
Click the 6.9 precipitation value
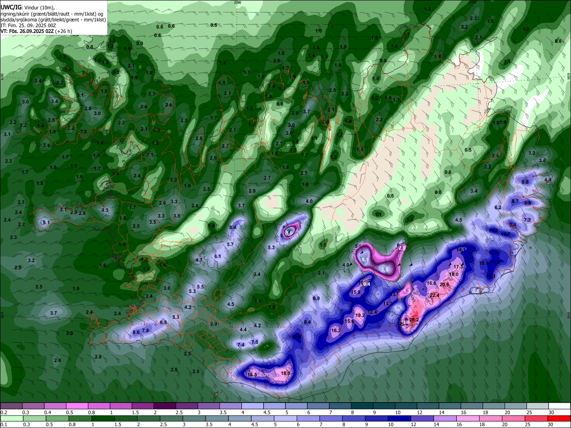coord(316,298)
